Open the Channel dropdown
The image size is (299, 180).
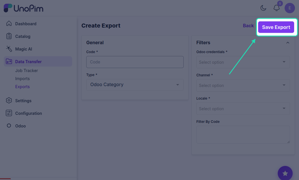[x=243, y=85]
